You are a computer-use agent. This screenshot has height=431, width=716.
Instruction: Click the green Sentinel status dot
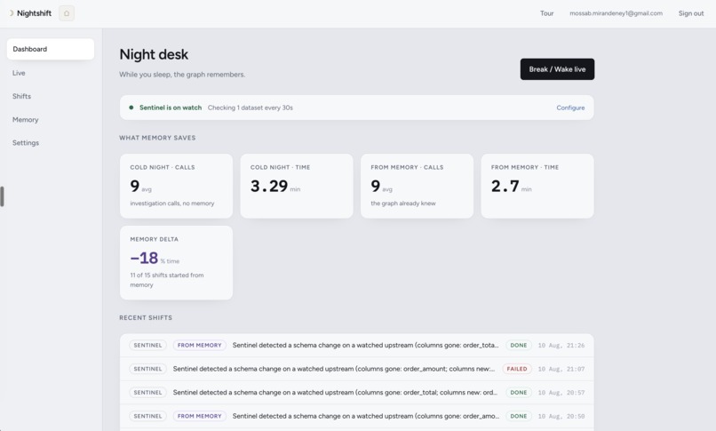[131, 108]
